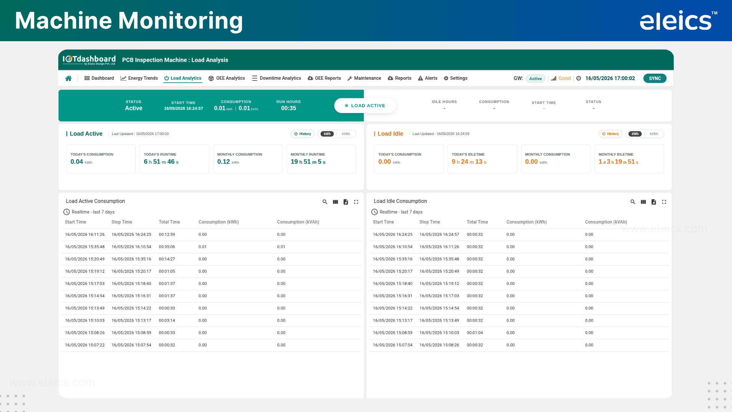The height and width of the screenshot is (412, 732).
Task: Click Consumption (kWh) header in Load Active table
Action: 218,222
